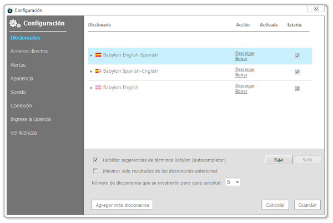Open the Accesos directos section

point(29,52)
